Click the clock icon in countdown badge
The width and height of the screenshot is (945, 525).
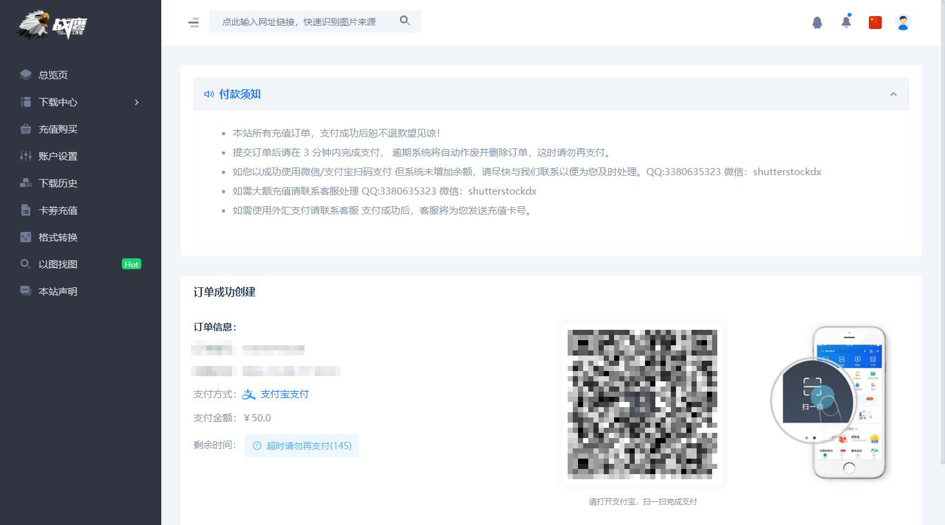pyautogui.click(x=257, y=446)
